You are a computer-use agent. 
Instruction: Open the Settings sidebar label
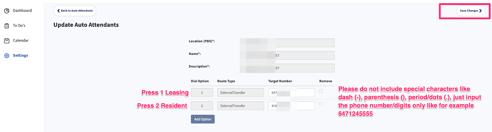[20, 56]
